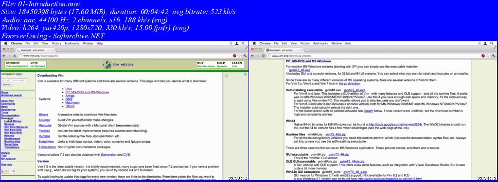Image resolution: width=498 pixels, height=182 pixels.
Task: Open the OS/2 systems link
Action: click(x=69, y=99)
